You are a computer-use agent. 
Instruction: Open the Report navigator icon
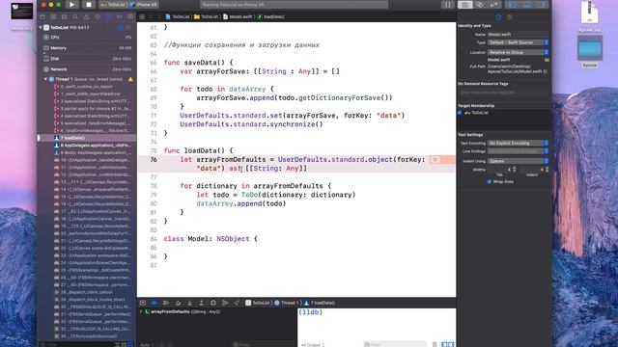(130, 17)
